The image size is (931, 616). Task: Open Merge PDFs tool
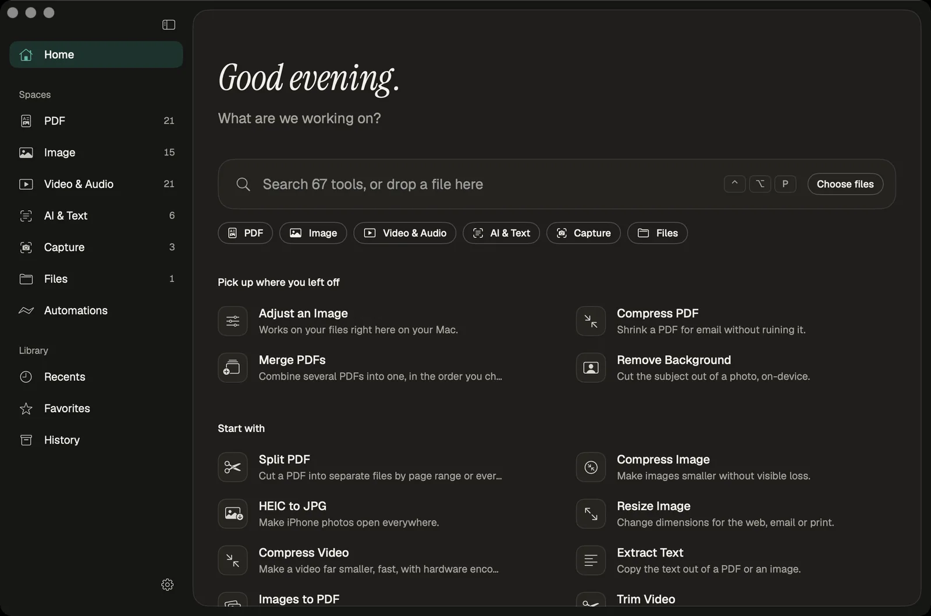[361, 367]
